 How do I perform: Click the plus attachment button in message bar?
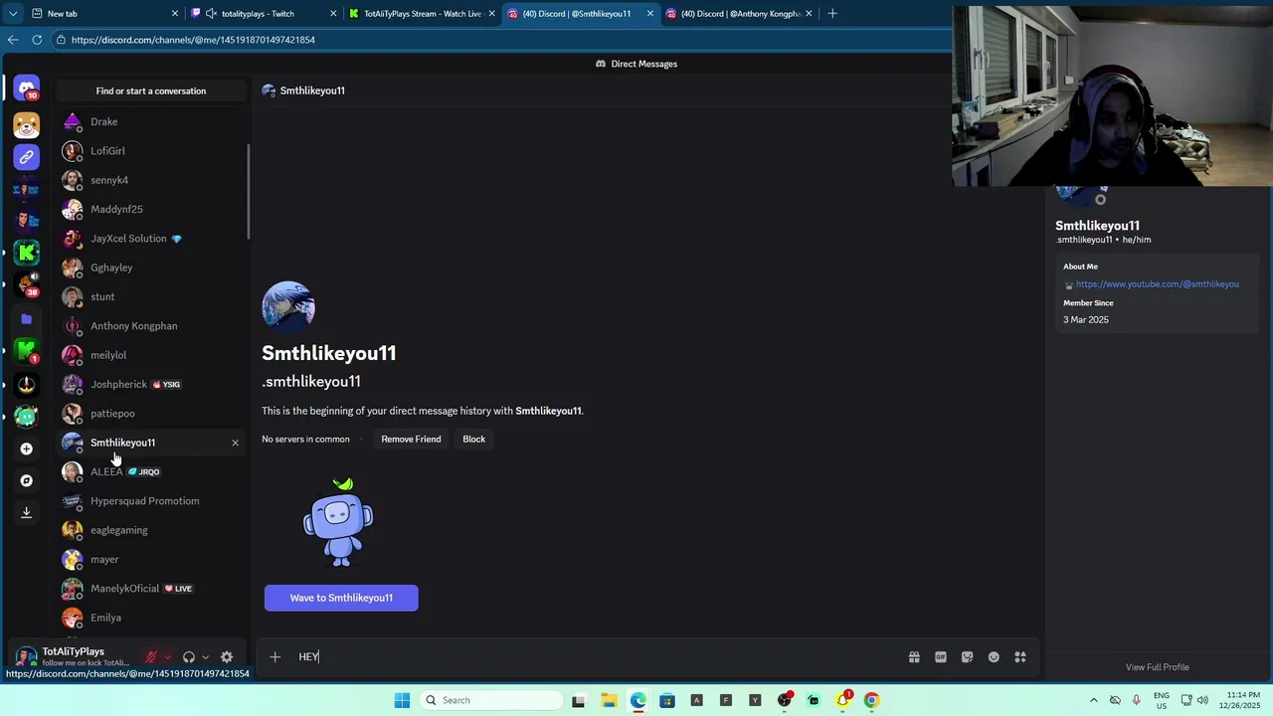pyautogui.click(x=275, y=656)
